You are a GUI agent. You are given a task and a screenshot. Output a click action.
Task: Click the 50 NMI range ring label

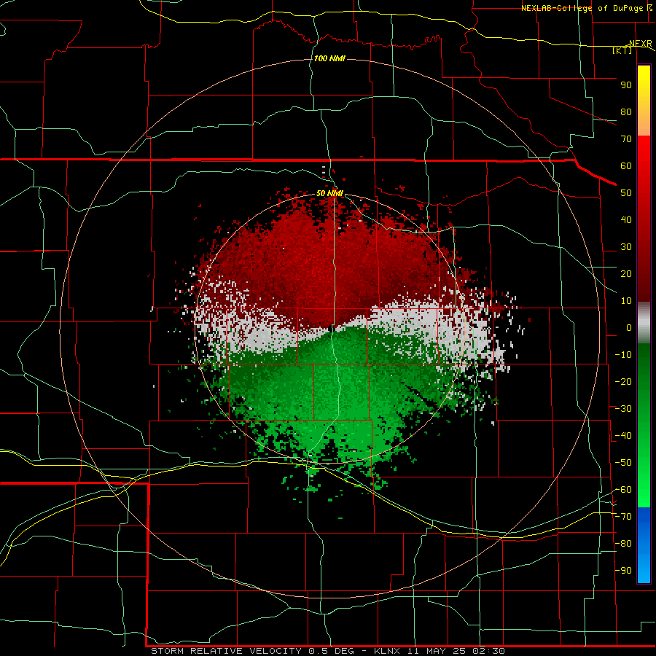pyautogui.click(x=329, y=193)
